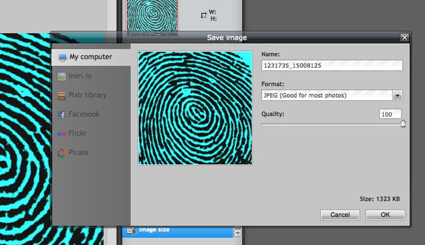Confirm save with the OK button
Viewport: 425px width, 245px height.
pyautogui.click(x=385, y=215)
